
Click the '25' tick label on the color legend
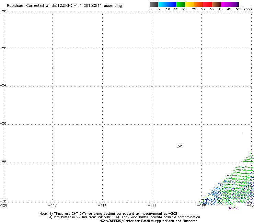[x=194, y=9]
